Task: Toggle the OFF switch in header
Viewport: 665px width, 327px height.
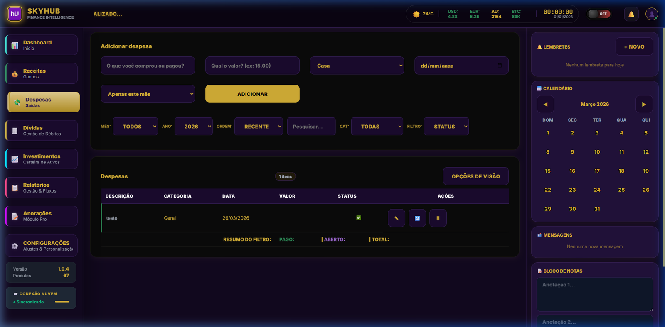Action: tap(598, 14)
